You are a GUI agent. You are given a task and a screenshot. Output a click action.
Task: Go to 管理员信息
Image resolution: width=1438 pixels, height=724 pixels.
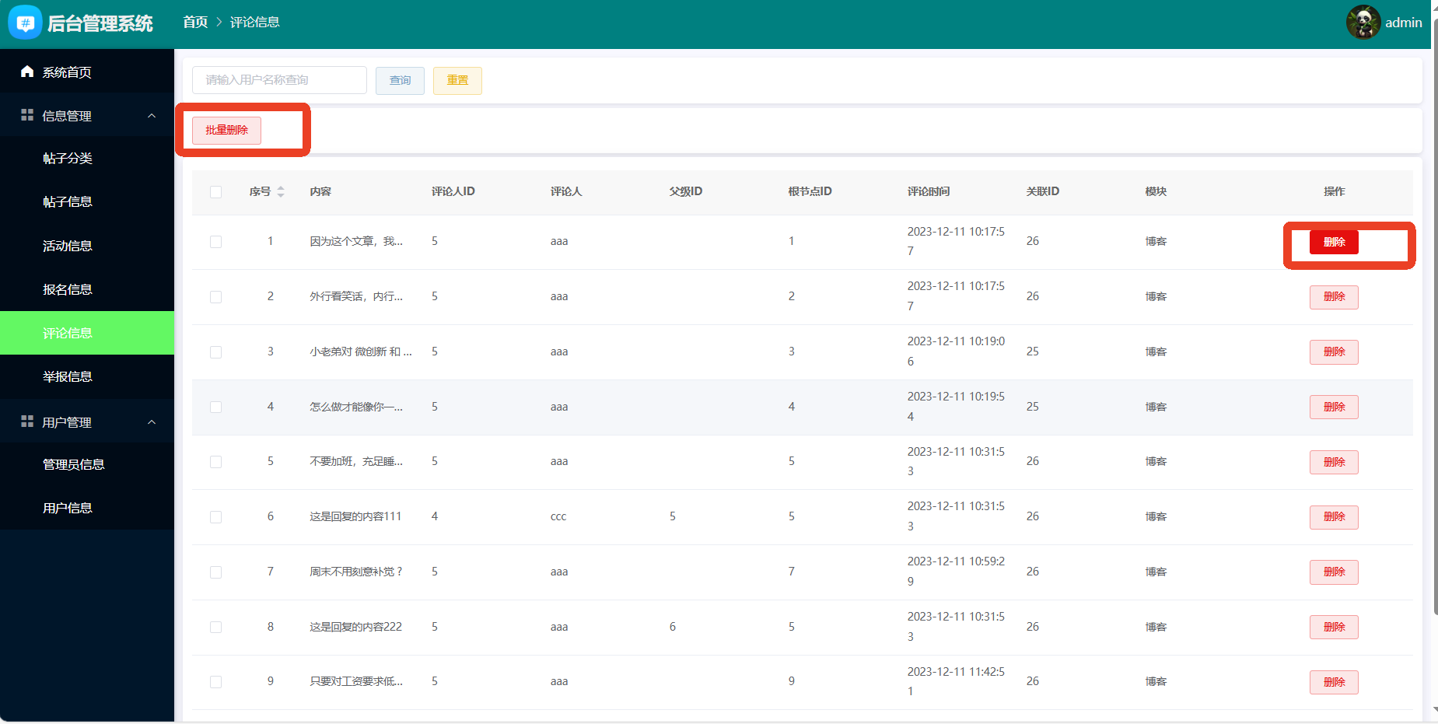[87, 464]
